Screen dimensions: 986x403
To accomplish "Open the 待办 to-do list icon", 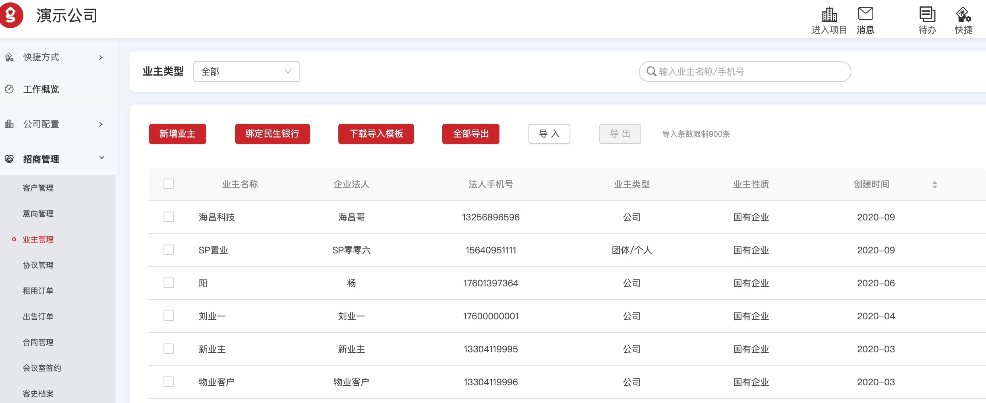I will (x=927, y=14).
